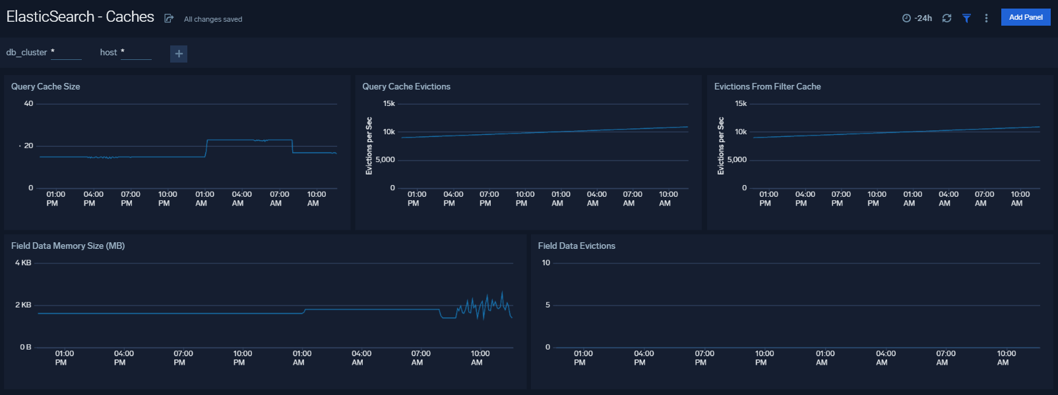Refresh the dashboard data
1058x395 pixels.
pyautogui.click(x=947, y=18)
